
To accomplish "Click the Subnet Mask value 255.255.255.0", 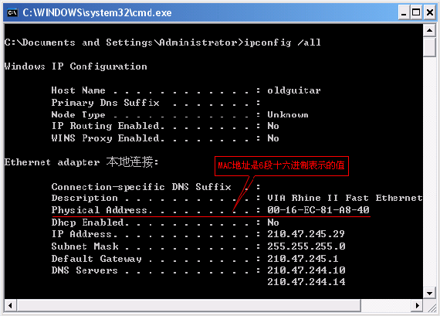I will point(306,246).
